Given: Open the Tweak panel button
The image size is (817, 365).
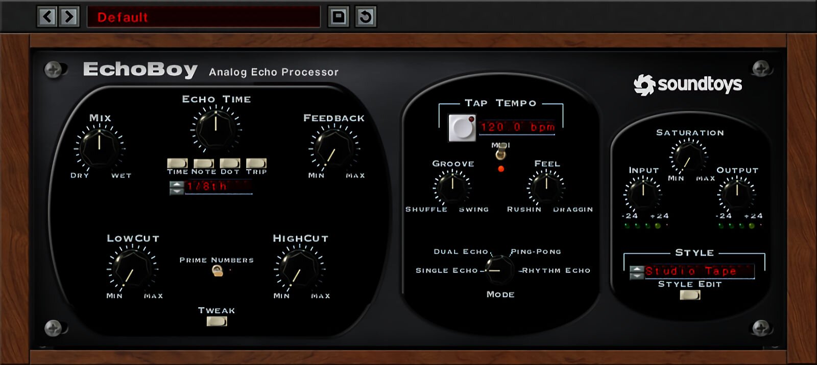Looking at the screenshot, I should click(x=217, y=322).
